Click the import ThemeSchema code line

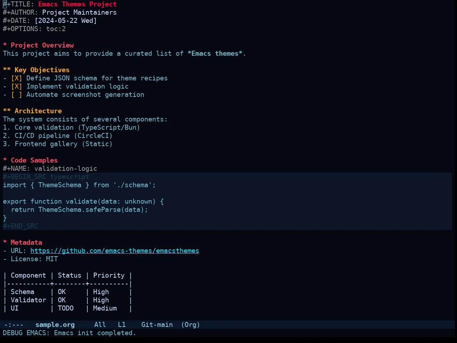[79, 185]
